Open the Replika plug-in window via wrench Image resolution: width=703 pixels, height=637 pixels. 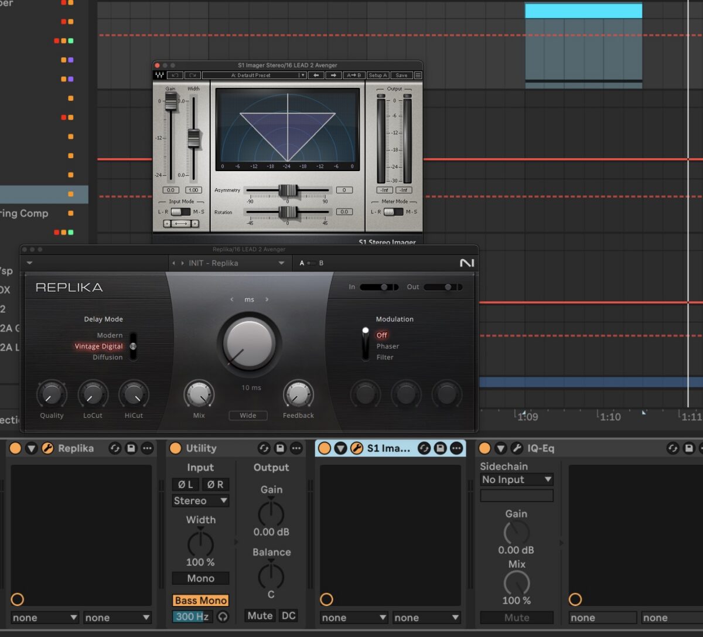point(47,448)
